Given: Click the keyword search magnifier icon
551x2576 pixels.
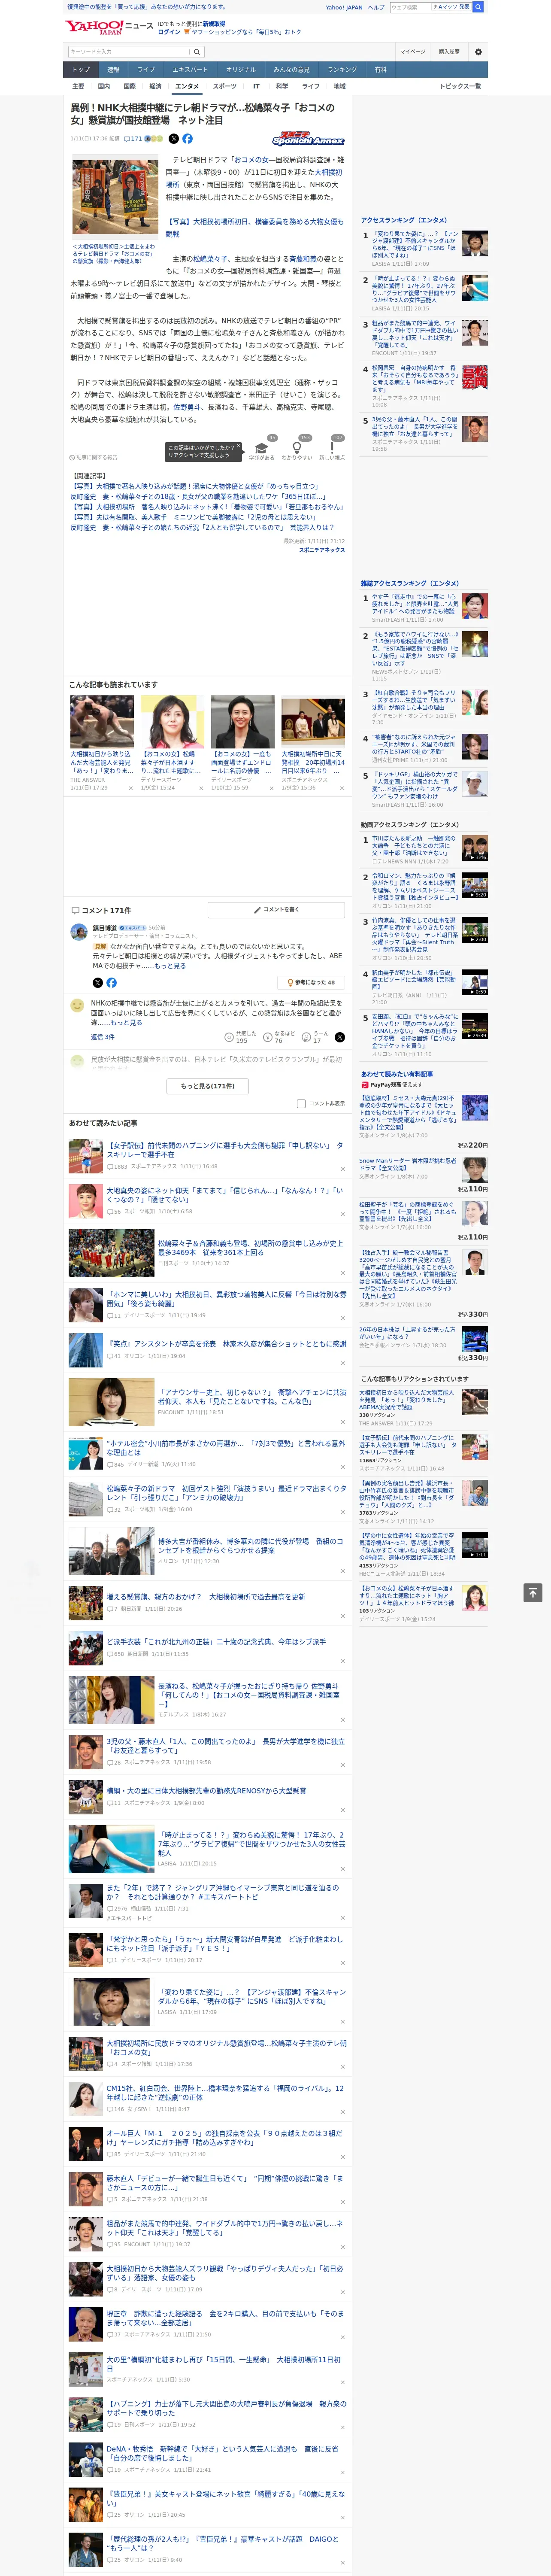Looking at the screenshot, I should 197,52.
